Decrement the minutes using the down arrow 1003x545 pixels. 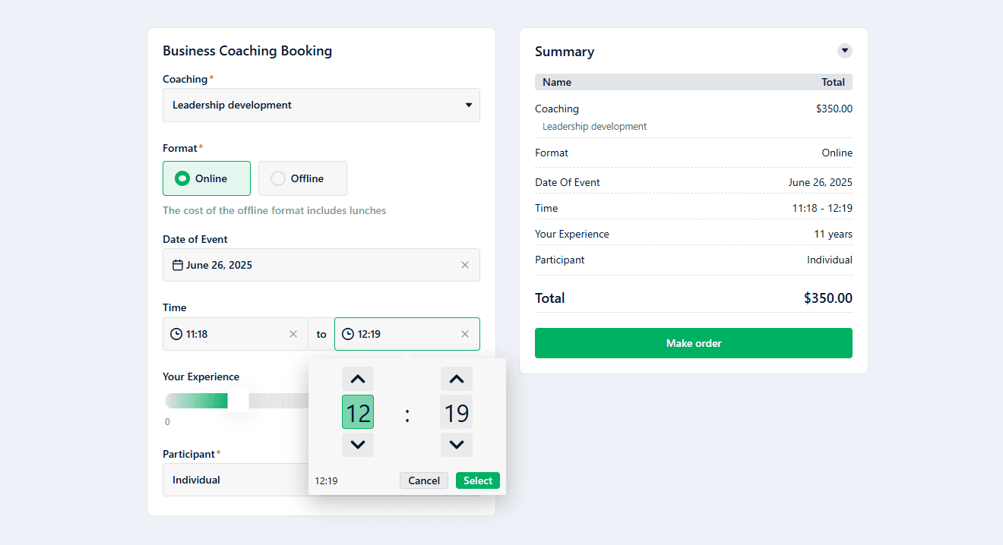(456, 445)
